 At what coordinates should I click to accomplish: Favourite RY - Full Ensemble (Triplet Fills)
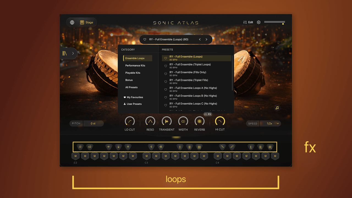point(166,82)
